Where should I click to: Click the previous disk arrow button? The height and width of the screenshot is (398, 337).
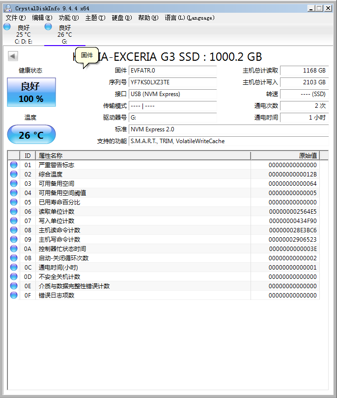tap(13, 56)
